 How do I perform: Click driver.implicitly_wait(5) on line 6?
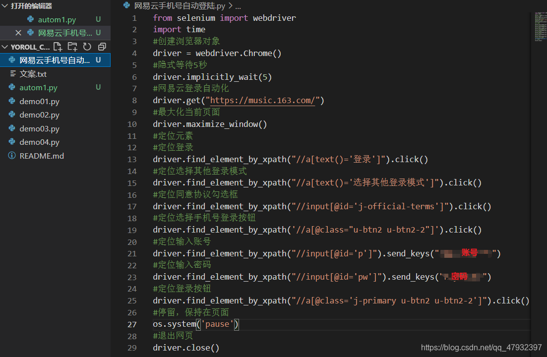pyautogui.click(x=212, y=77)
